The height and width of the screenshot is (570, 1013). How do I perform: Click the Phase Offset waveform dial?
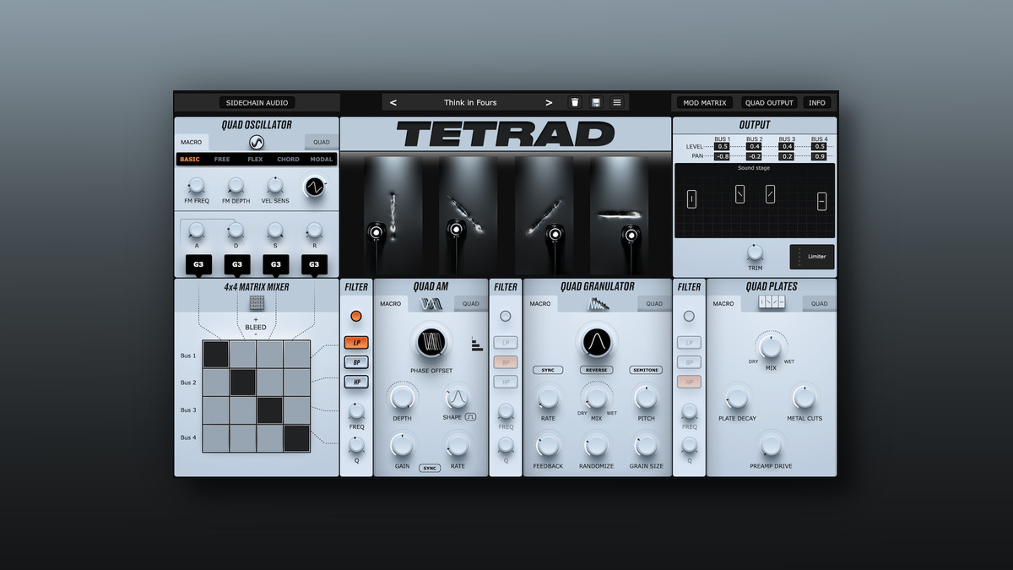click(431, 342)
